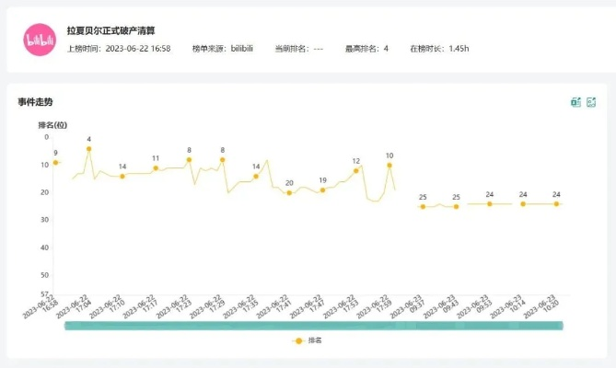Click the teal data zoom slider bar

coord(313,326)
